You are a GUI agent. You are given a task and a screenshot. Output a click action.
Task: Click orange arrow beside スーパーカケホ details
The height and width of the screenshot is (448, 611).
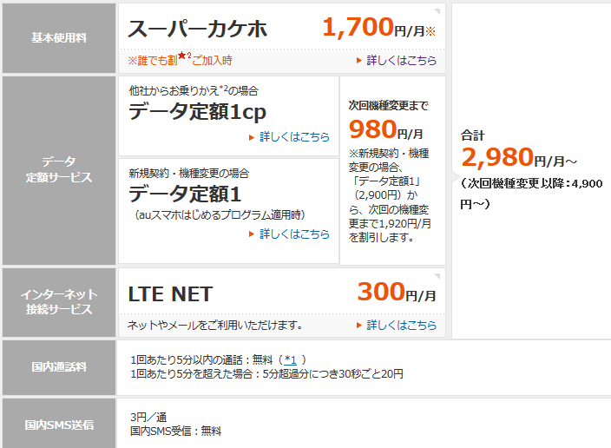click(359, 61)
